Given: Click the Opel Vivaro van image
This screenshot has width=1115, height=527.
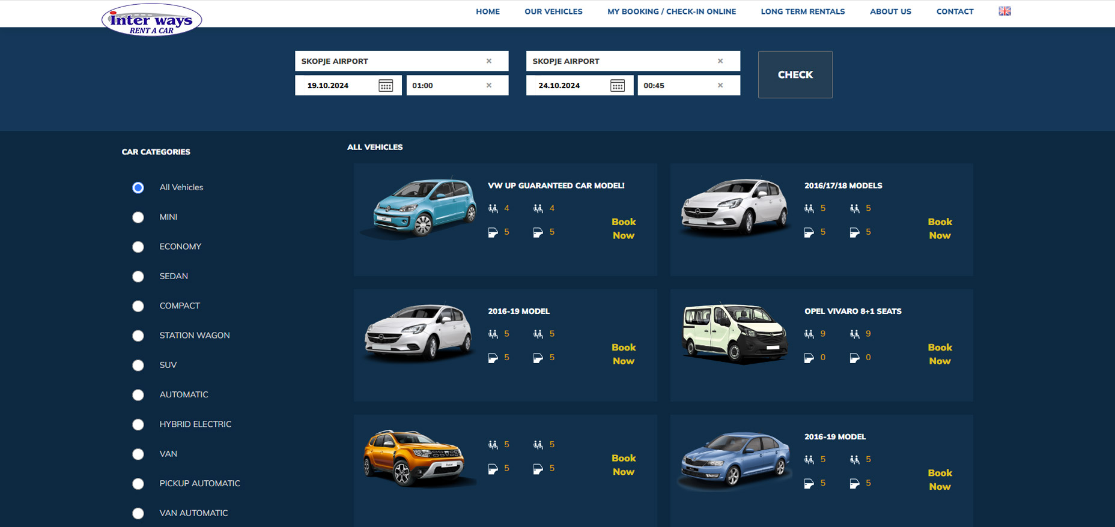Looking at the screenshot, I should pyautogui.click(x=734, y=333).
